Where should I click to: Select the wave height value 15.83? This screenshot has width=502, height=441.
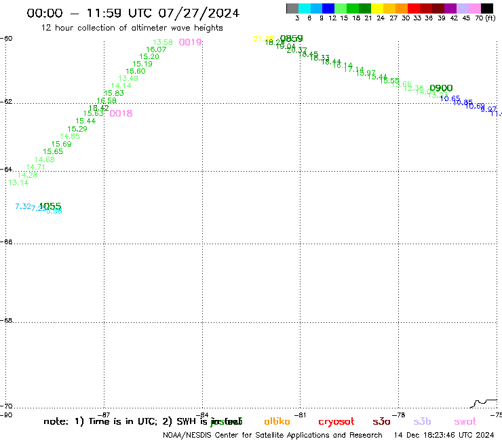(x=114, y=93)
